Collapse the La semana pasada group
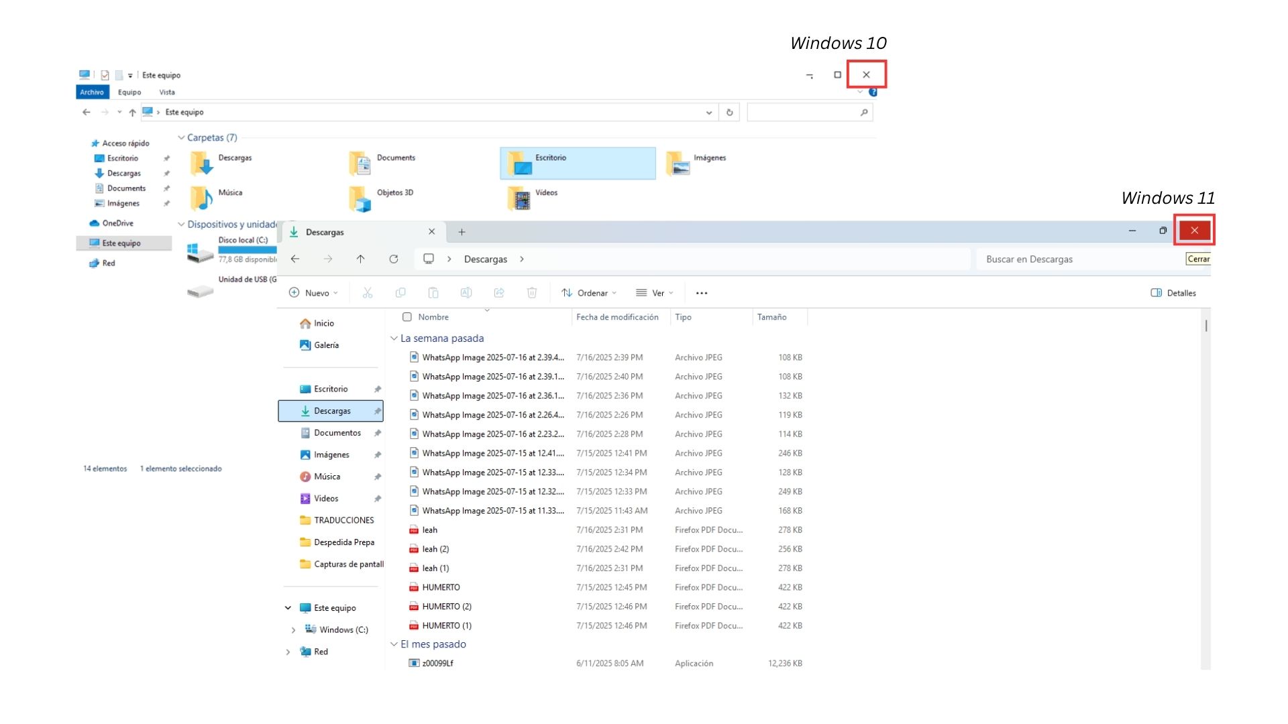The image size is (1288, 724). 394,339
